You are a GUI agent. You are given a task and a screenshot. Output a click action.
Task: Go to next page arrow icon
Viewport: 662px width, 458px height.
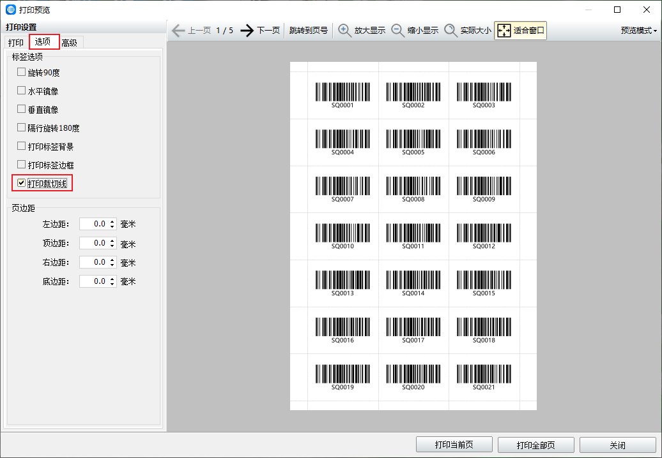coord(247,31)
